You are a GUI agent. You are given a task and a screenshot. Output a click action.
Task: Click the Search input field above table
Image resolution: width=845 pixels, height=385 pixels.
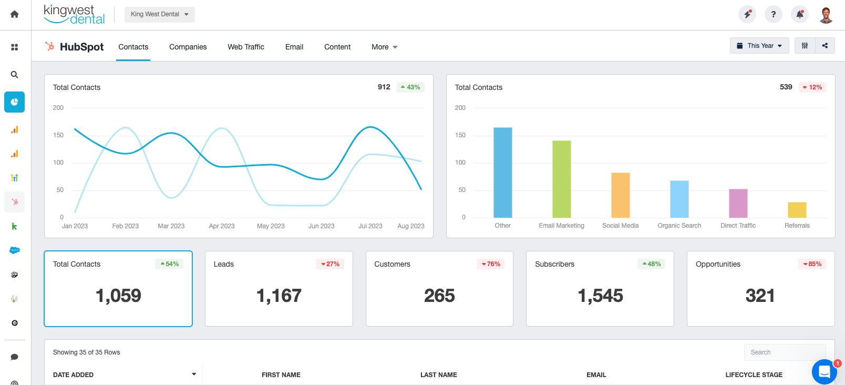[785, 352]
